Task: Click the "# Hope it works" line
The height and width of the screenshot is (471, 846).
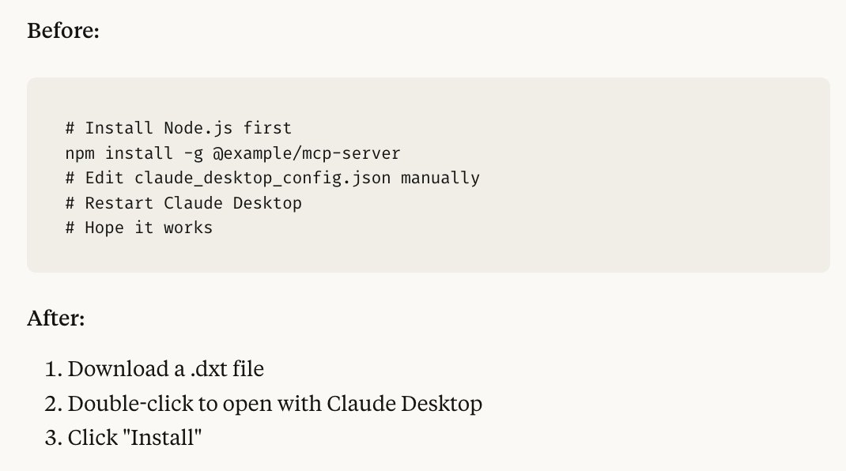Action: point(139,228)
